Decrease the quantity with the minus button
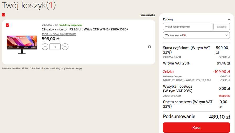Screen dimensions: 235x133 (x=45, y=47)
